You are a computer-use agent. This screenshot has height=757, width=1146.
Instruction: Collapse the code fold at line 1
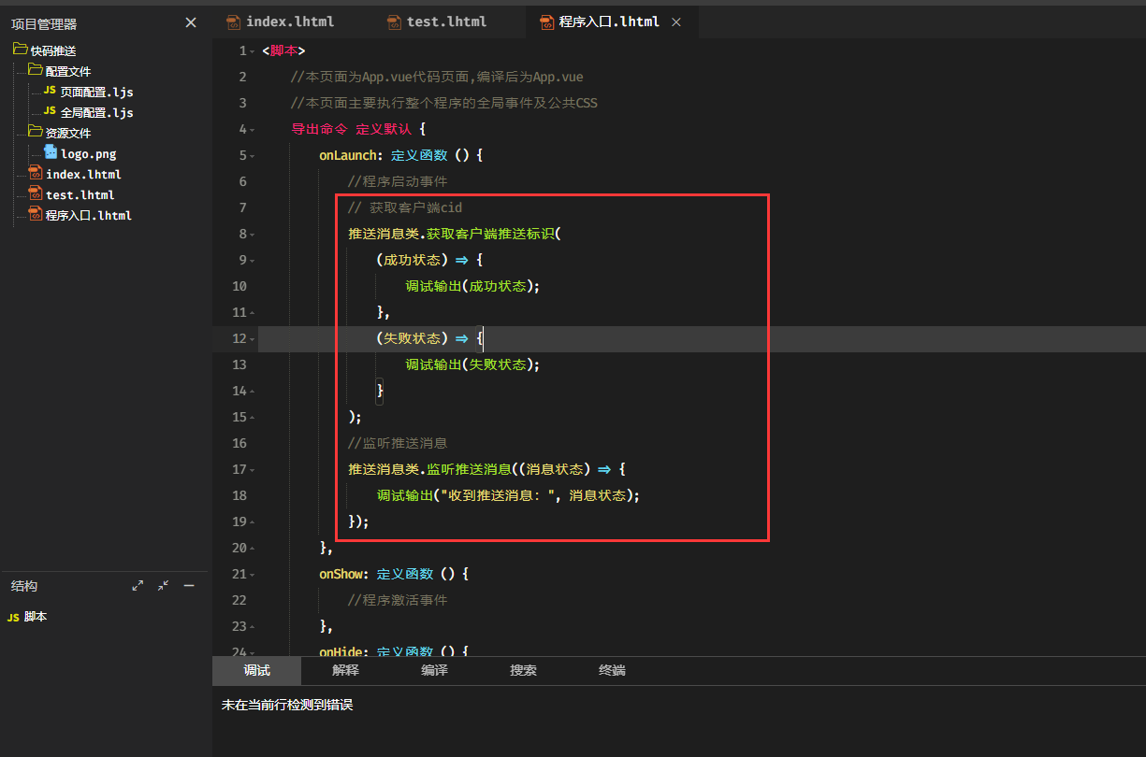(x=253, y=50)
